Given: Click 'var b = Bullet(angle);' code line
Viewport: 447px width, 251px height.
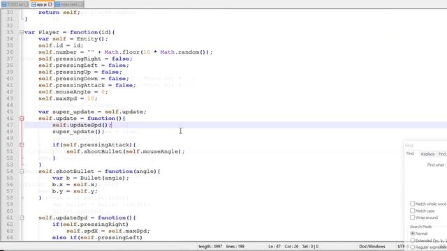Looking at the screenshot, I should (90, 178).
